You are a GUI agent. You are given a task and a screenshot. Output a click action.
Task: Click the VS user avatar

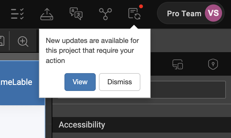(x=212, y=13)
